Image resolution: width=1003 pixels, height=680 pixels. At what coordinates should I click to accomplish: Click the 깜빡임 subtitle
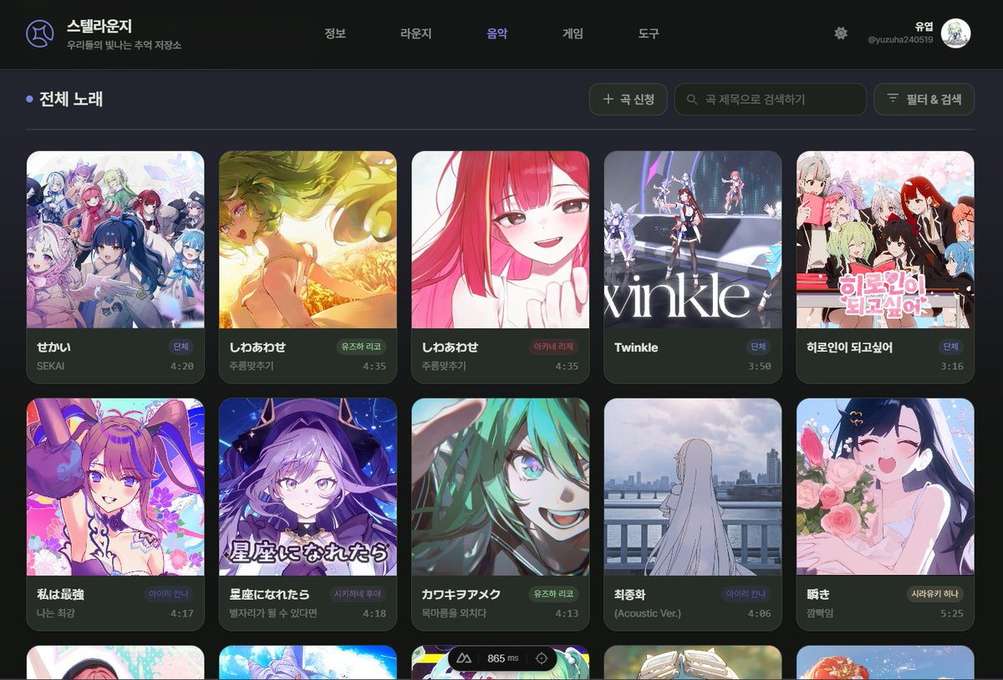[820, 613]
